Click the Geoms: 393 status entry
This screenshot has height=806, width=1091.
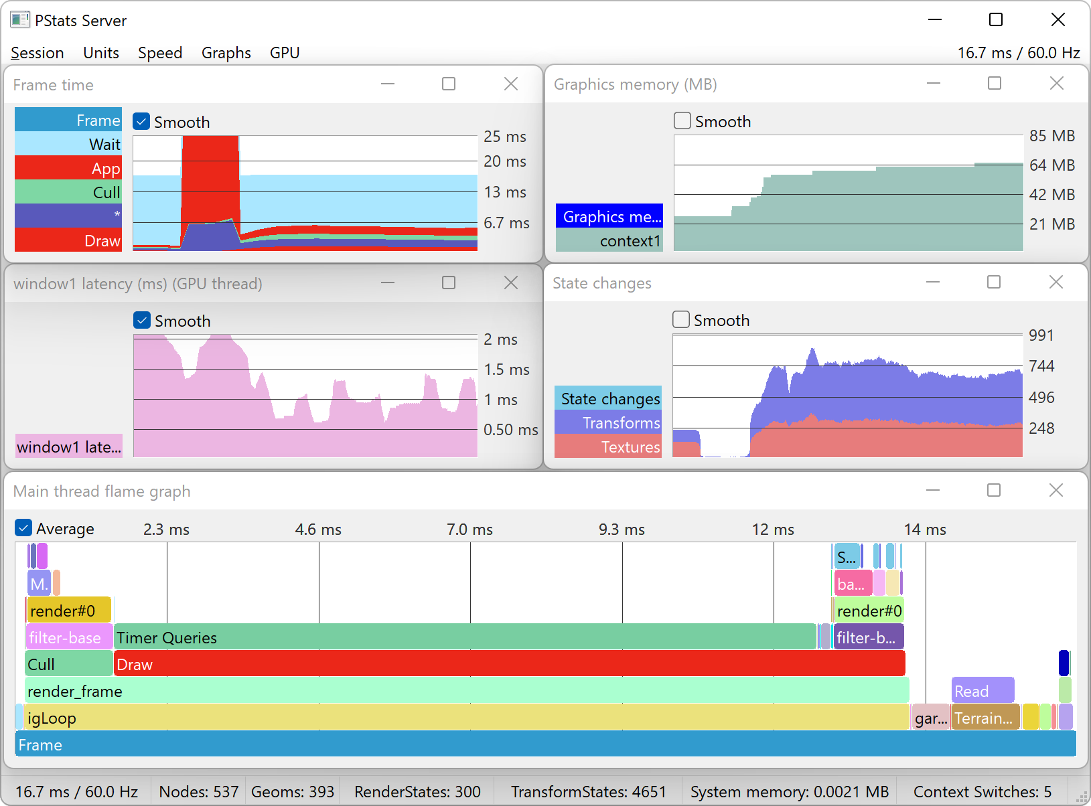pos(293,791)
